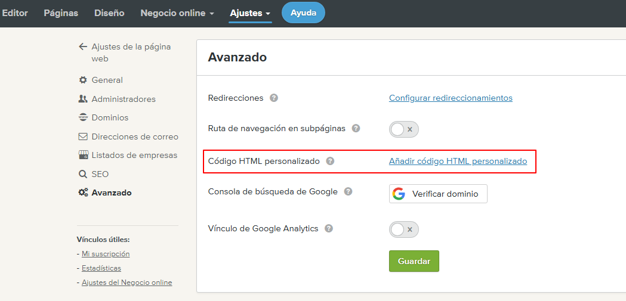Click the Redirecciones label

[x=236, y=98]
